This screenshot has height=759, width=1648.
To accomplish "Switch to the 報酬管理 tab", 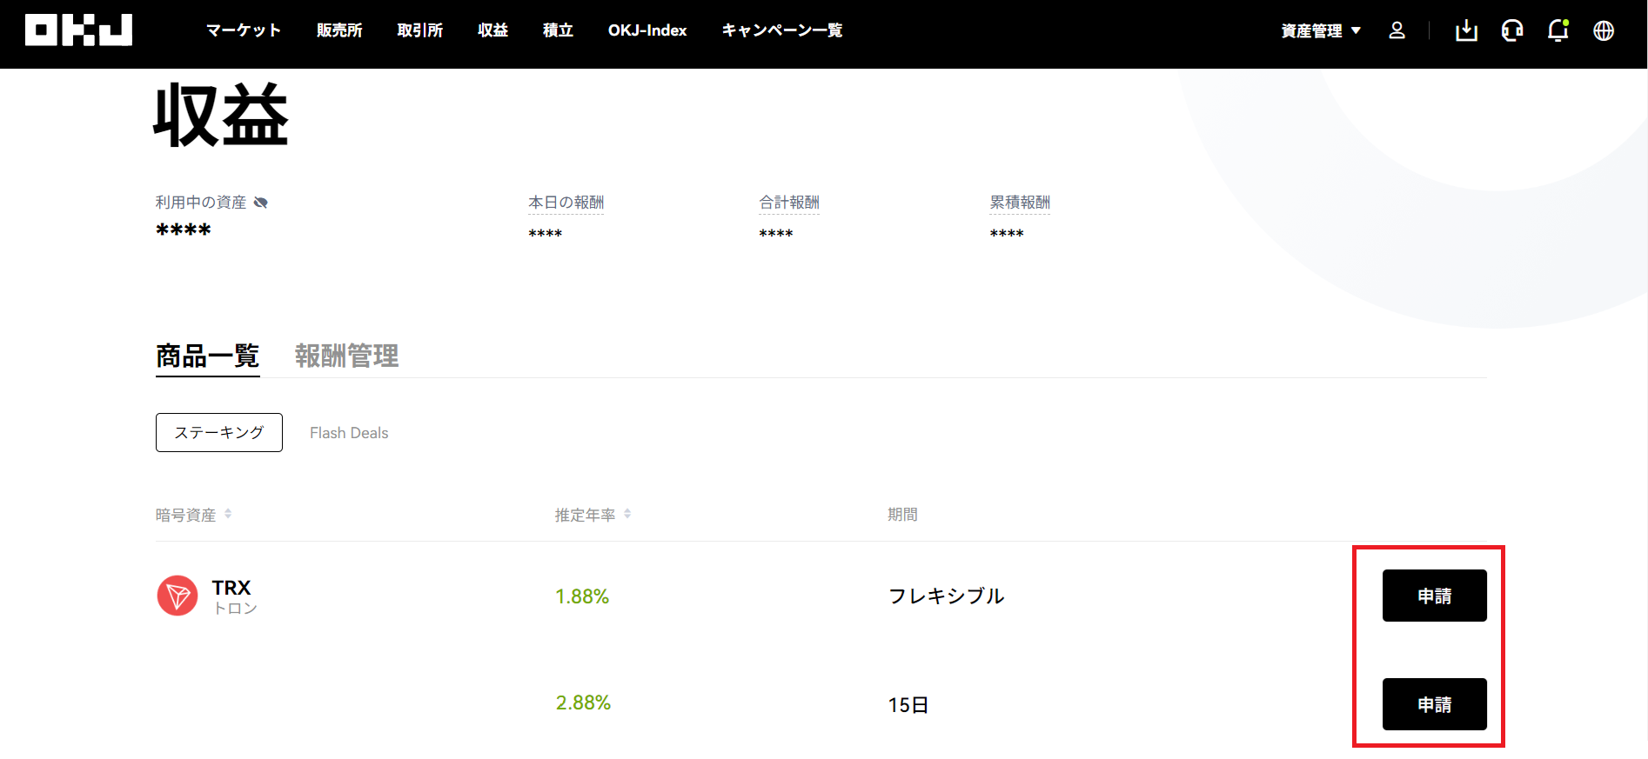I will coord(346,356).
